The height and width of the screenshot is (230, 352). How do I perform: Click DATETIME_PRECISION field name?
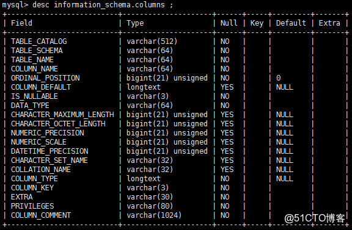(50, 151)
